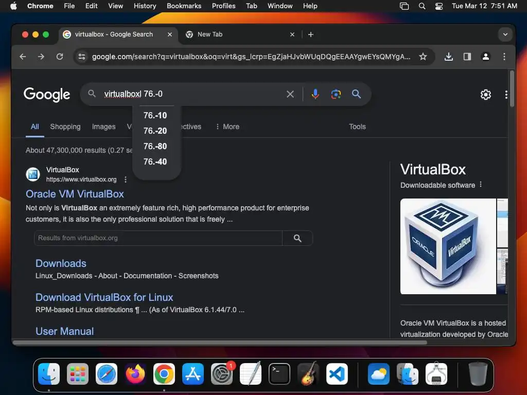Open the Downloads sitelink
527x395 pixels.
pyautogui.click(x=61, y=263)
